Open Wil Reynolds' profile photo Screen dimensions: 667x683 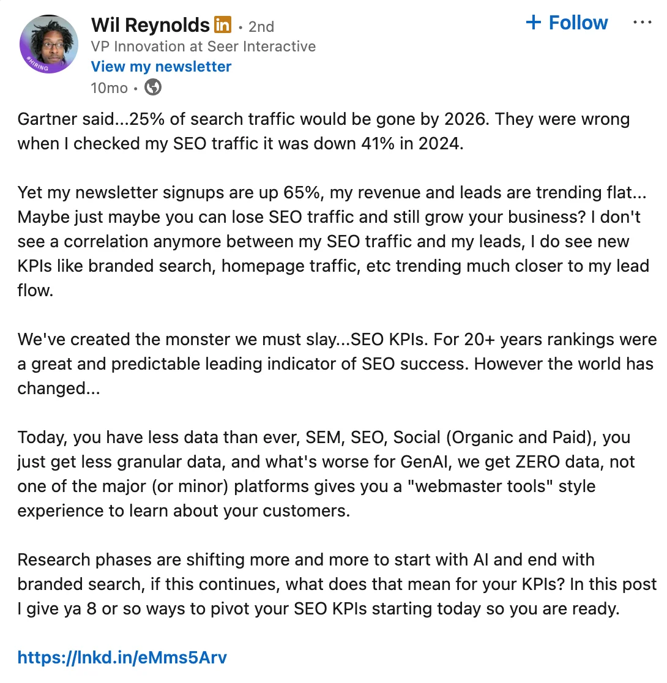pyautogui.click(x=49, y=44)
